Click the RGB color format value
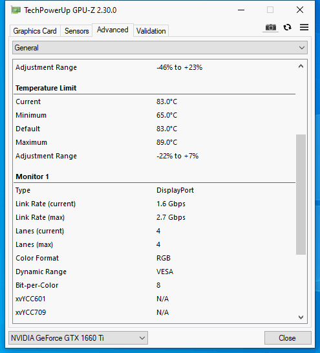Image resolution: width=320 pixels, height=353 pixels. coord(164,258)
